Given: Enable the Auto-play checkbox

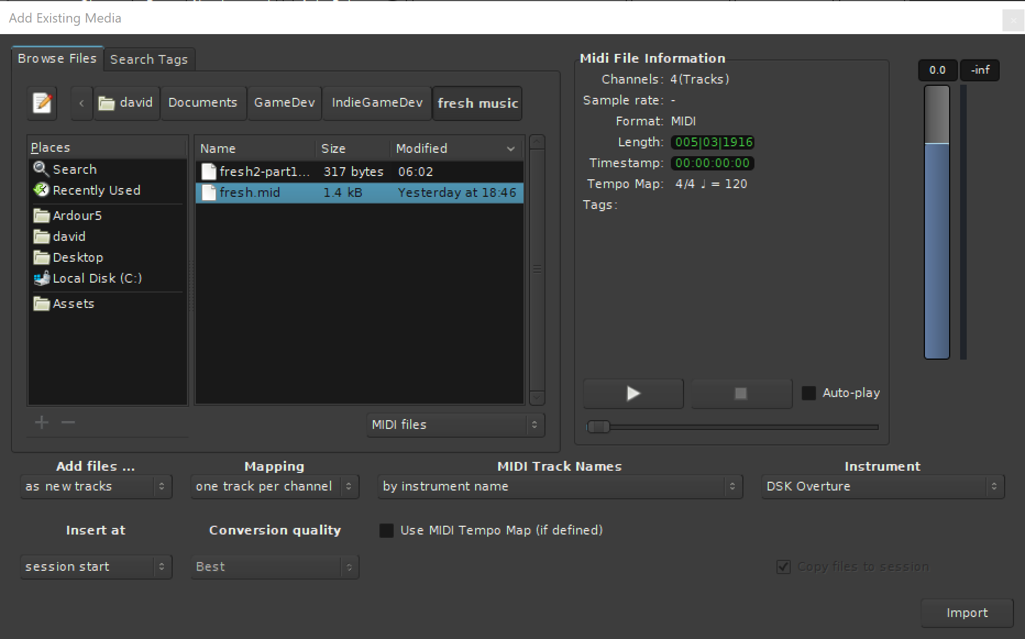Looking at the screenshot, I should 809,393.
